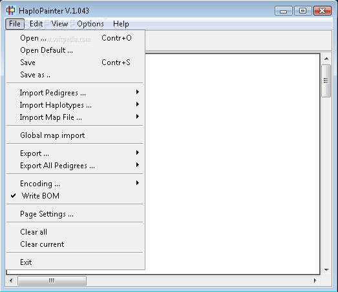Click the vertical scrollbar thumb
338x292 pixels.
click(326, 81)
